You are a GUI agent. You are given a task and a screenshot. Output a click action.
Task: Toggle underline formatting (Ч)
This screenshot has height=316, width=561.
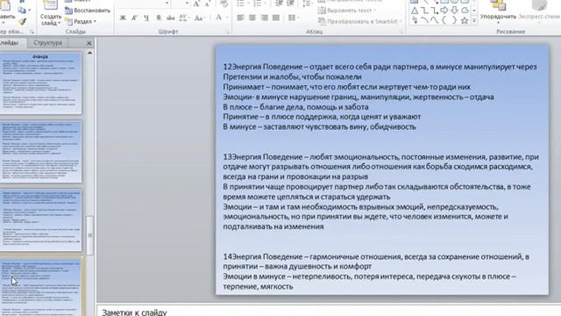point(146,18)
